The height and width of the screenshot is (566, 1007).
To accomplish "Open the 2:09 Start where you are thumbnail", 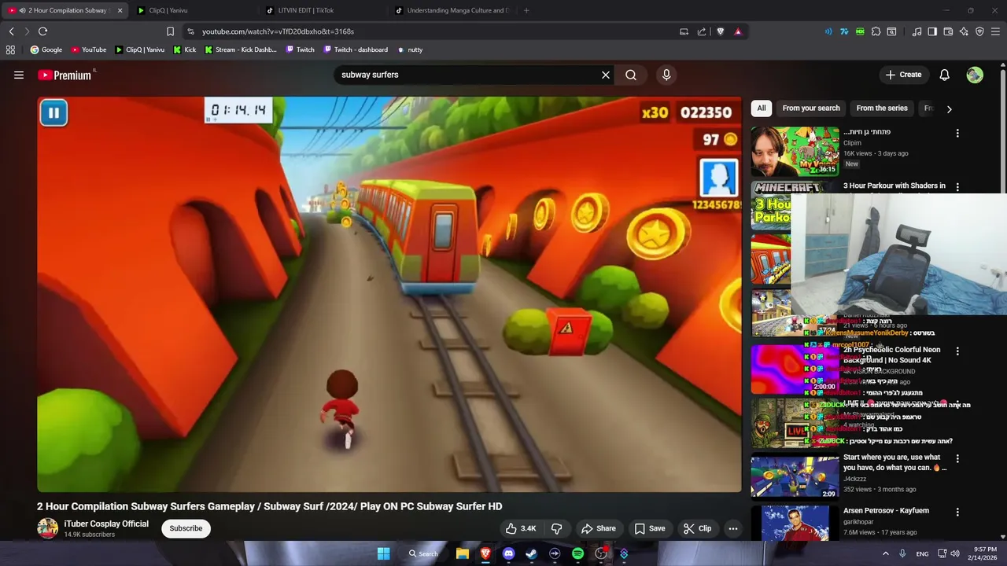I will tap(795, 476).
